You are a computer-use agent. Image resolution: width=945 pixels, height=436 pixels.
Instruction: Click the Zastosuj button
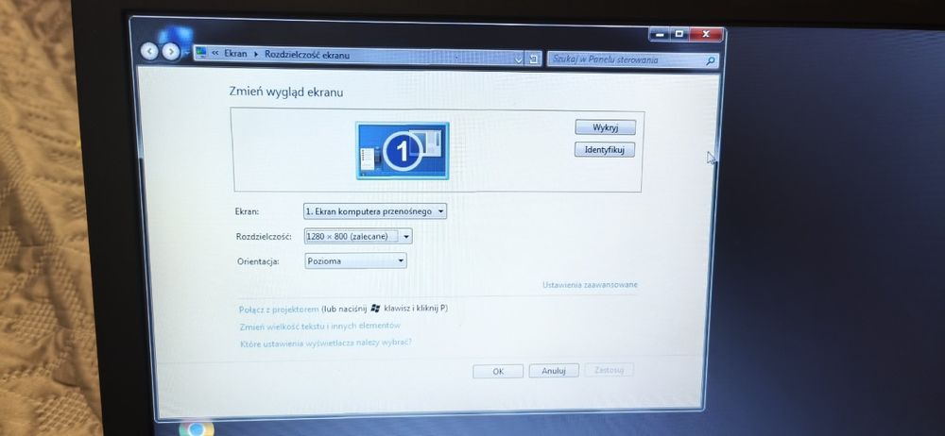[x=609, y=370]
